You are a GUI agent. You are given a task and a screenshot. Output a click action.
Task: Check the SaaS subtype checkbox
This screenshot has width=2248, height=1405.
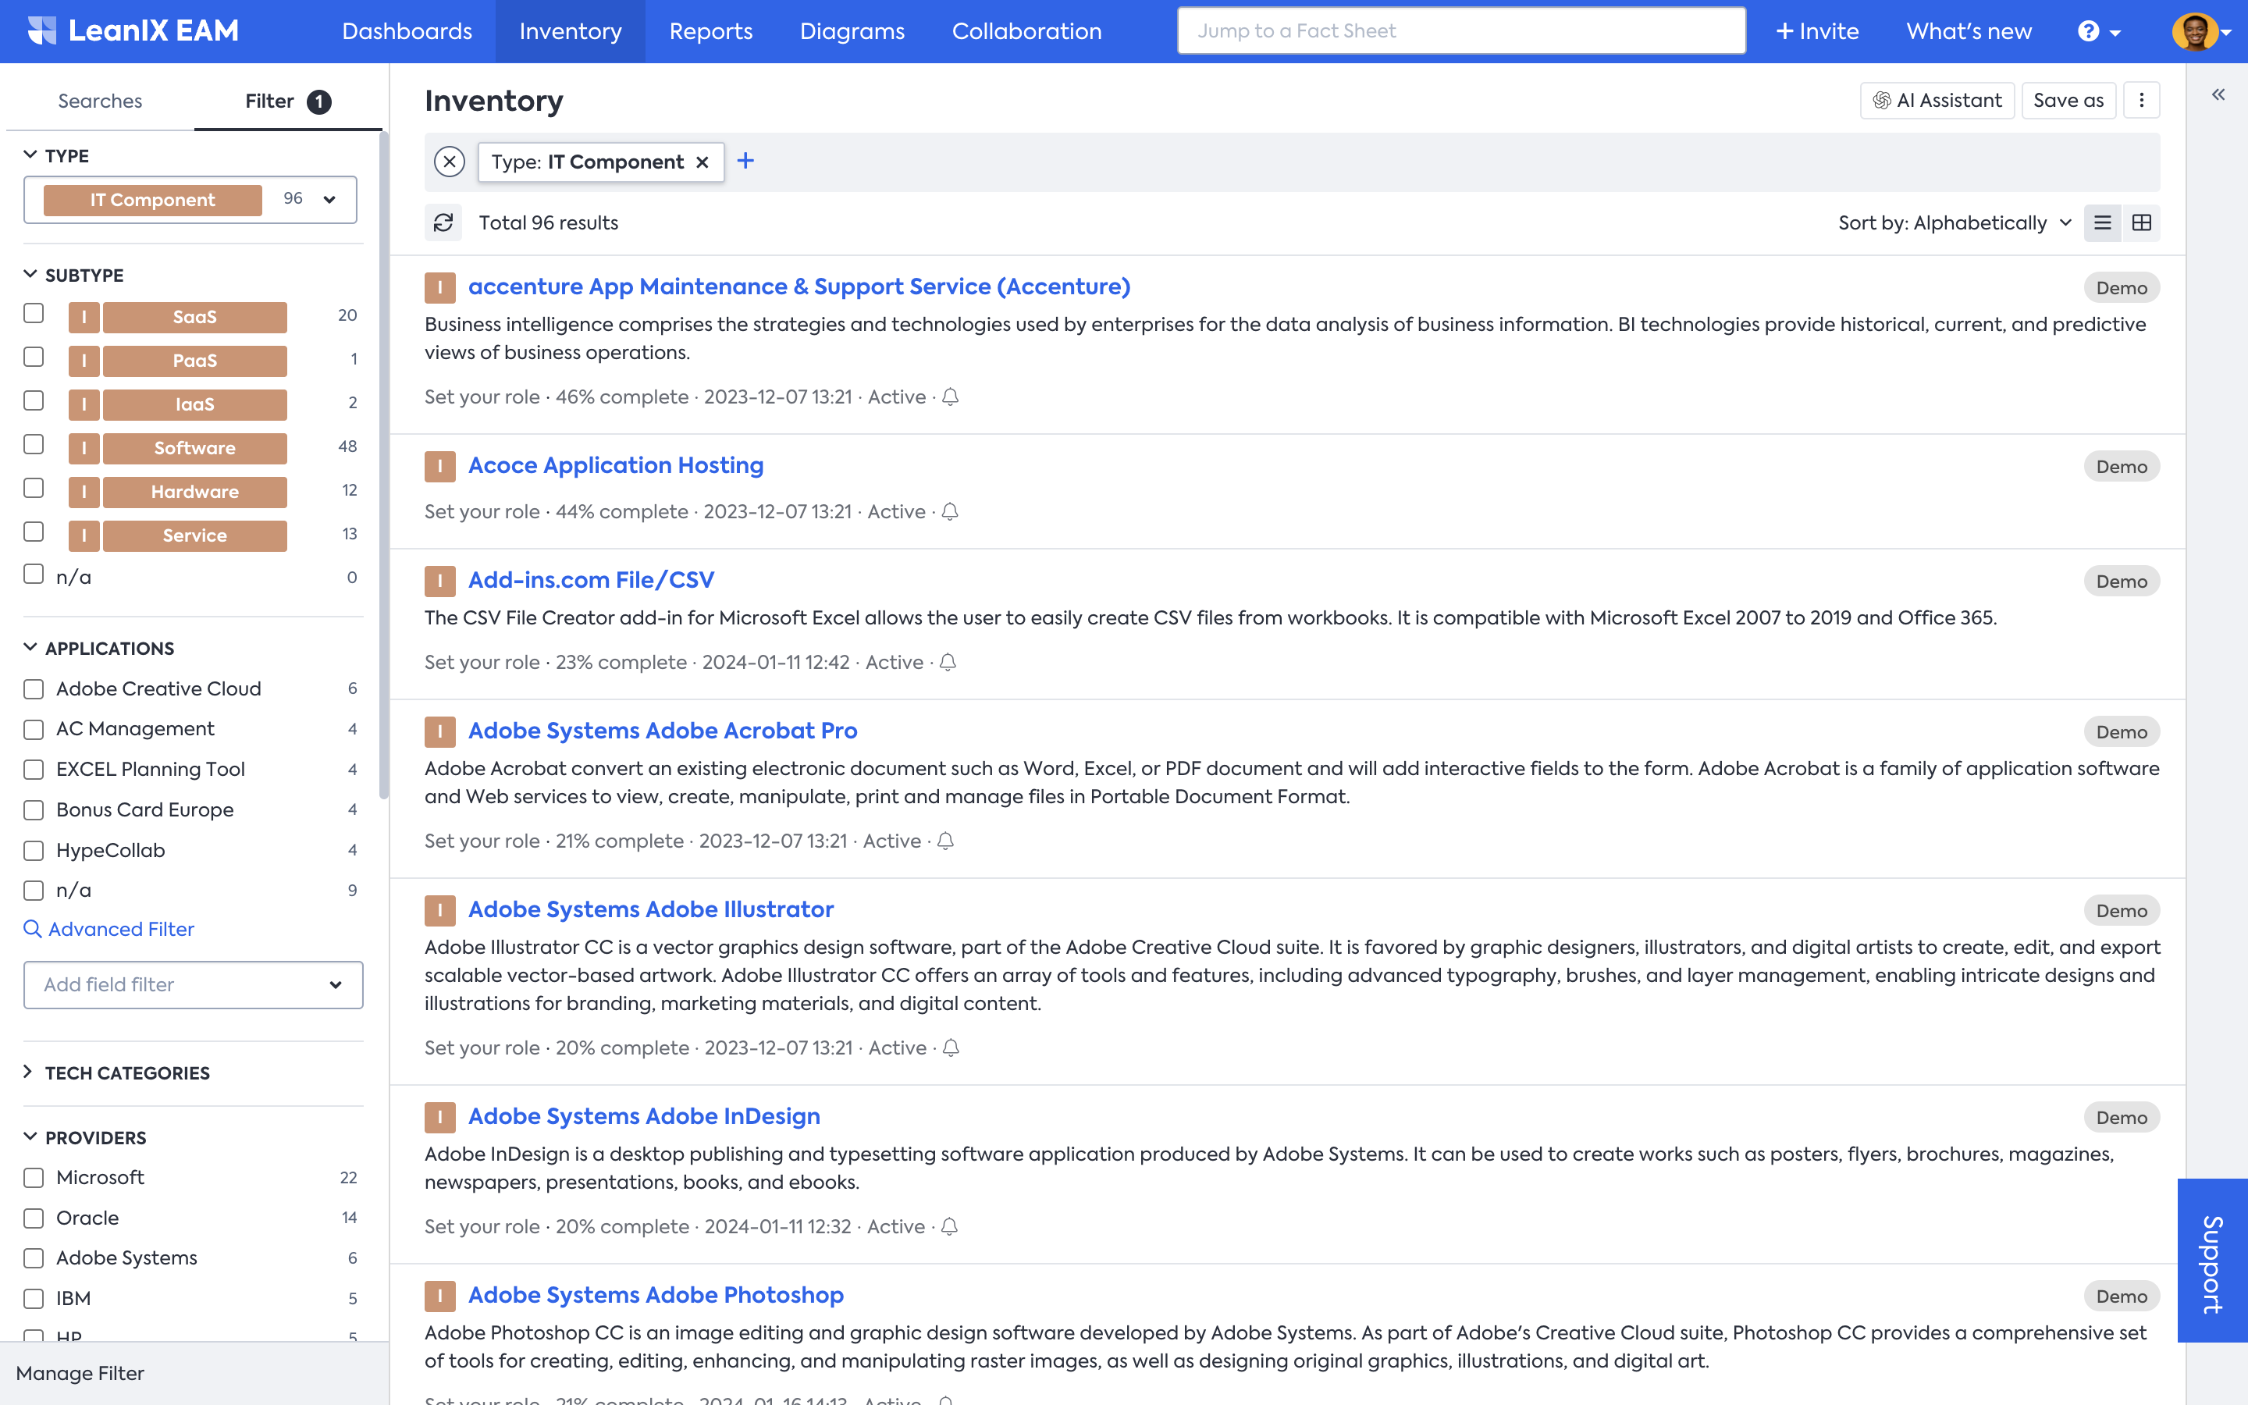(34, 314)
